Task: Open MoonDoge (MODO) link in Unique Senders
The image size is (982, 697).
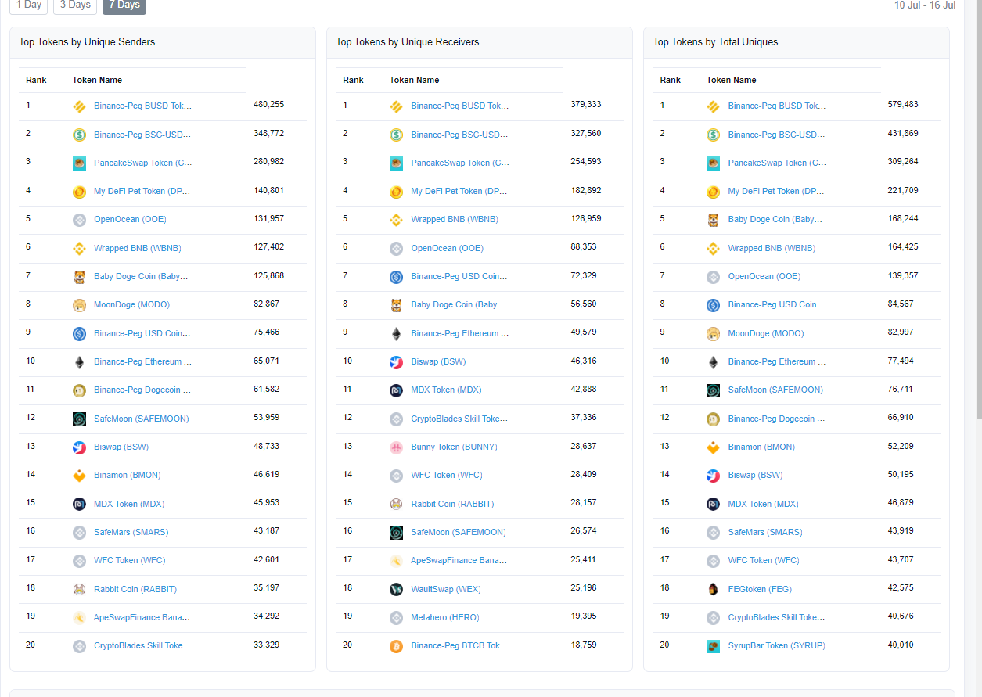Action: tap(131, 305)
